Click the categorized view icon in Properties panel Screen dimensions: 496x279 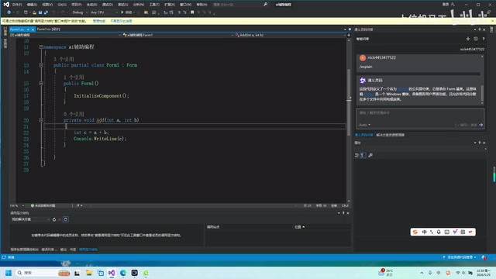point(356,155)
